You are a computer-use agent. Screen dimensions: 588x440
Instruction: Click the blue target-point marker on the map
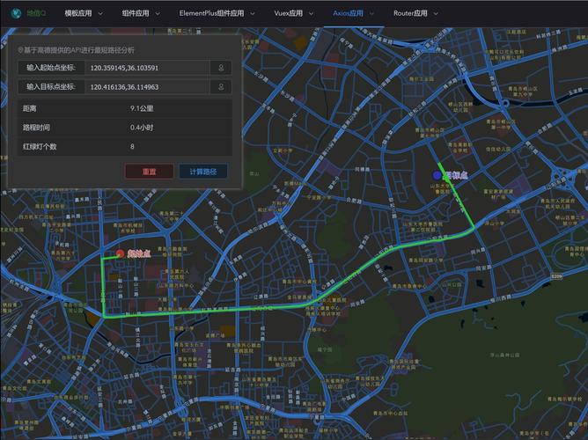coord(437,175)
